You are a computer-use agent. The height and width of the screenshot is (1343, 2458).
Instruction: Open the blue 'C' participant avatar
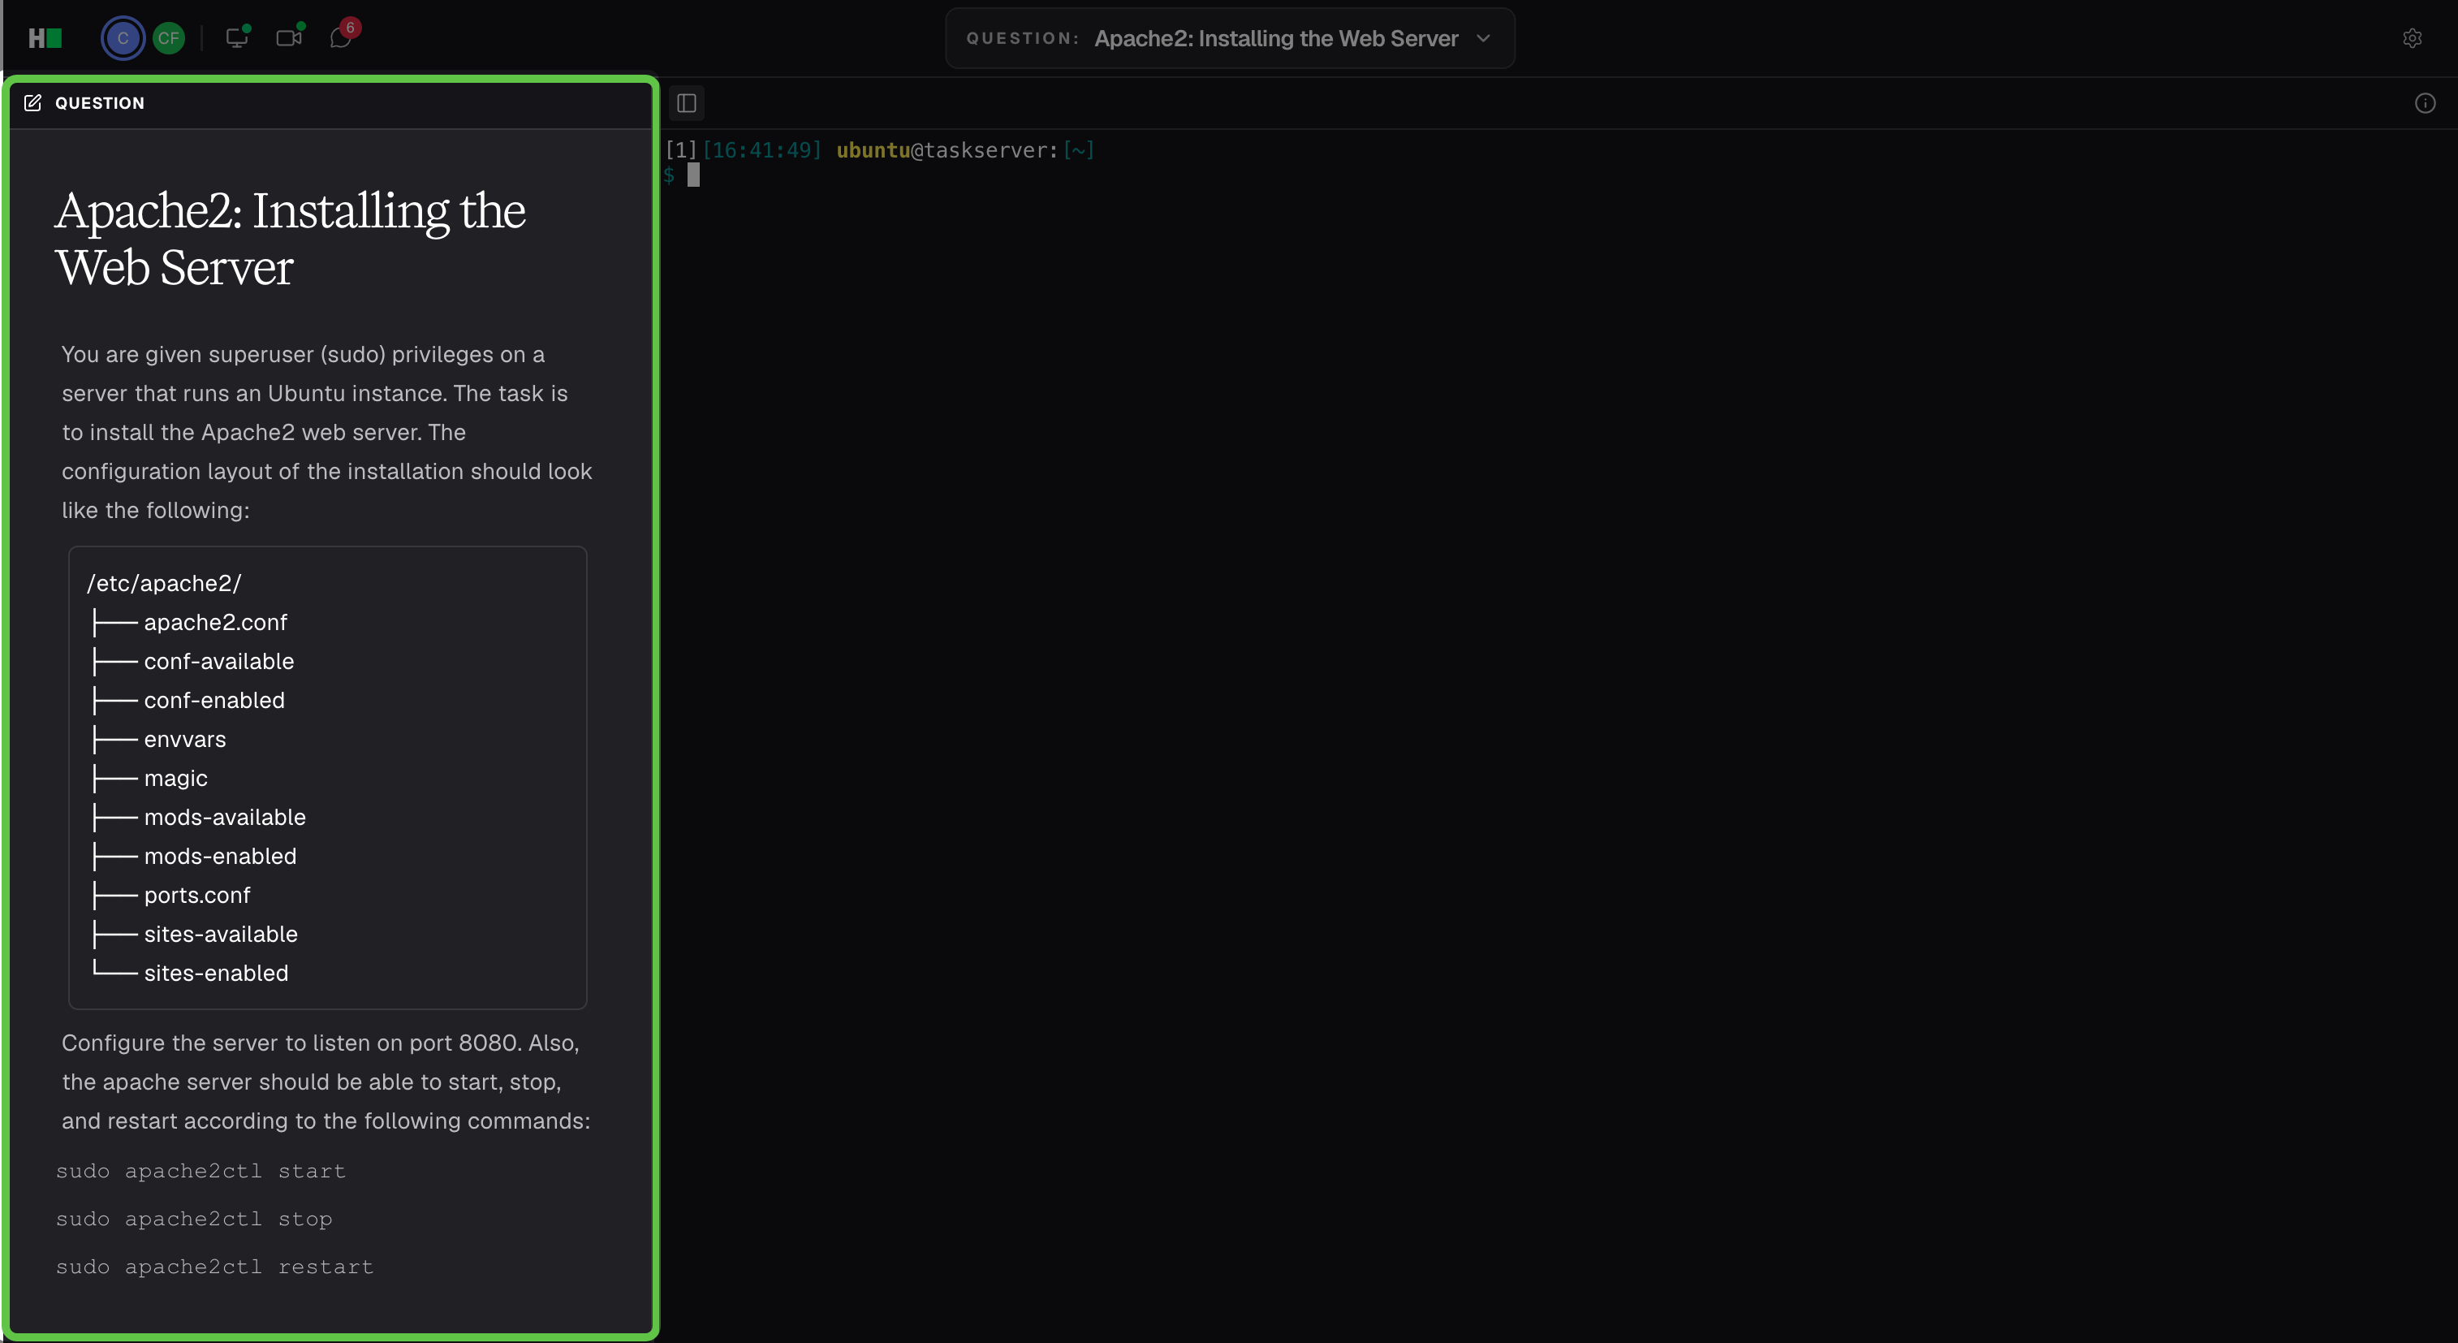click(122, 38)
